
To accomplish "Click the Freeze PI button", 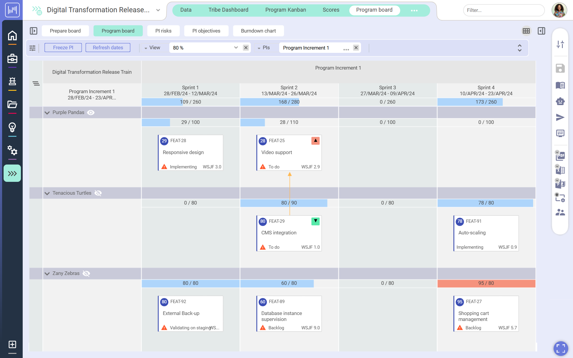I will point(63,47).
